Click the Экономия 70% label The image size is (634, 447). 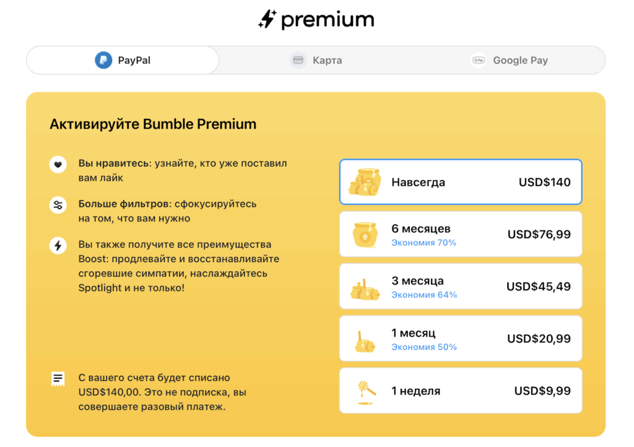point(425,241)
